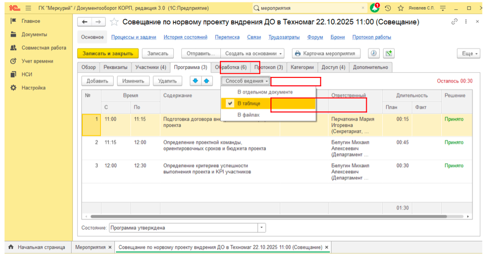The image size is (483, 259).
Task: Open Учет времени section in sidebar
Action: (37, 61)
